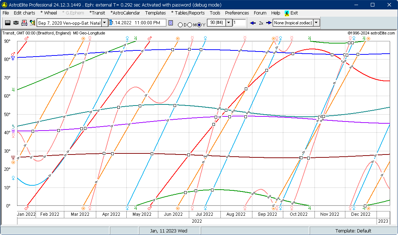The width and height of the screenshot is (398, 235).
Task: Click the icon left of the chart dropdown
Action: (x=32, y=23)
